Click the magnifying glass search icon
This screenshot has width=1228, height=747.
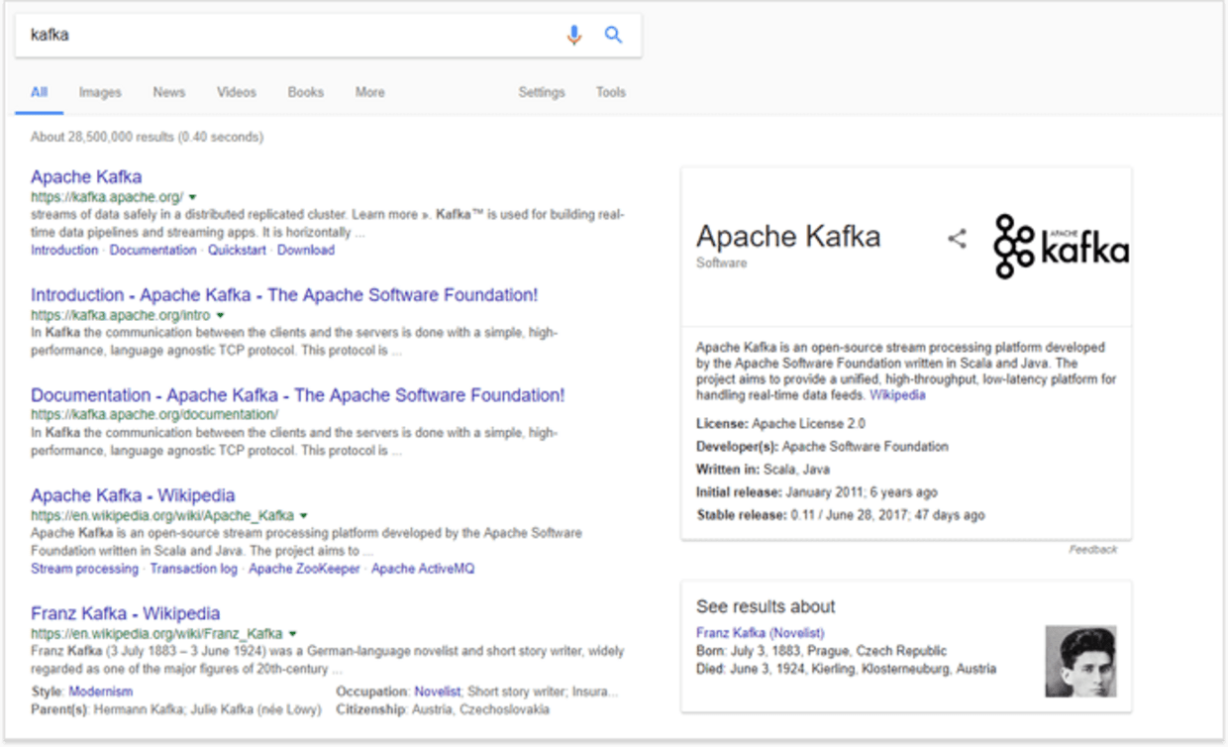coord(614,35)
